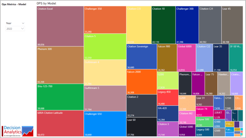Click the G100 tile
Screen dimensions: 246x138
pyautogui.click(x=219, y=124)
